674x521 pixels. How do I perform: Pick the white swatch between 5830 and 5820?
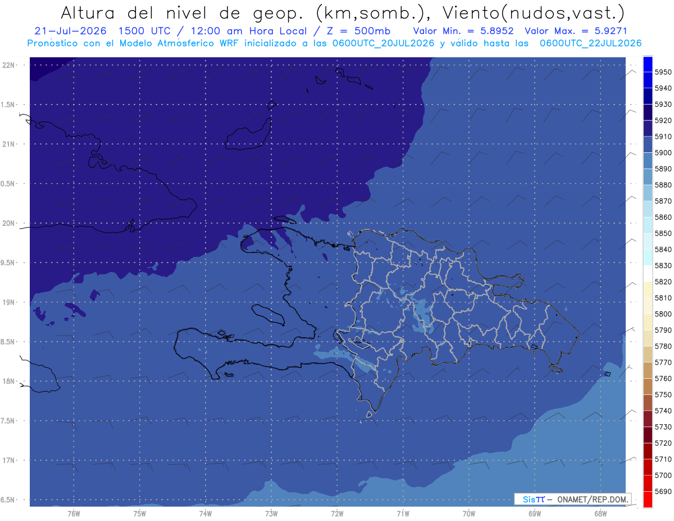[648, 274]
